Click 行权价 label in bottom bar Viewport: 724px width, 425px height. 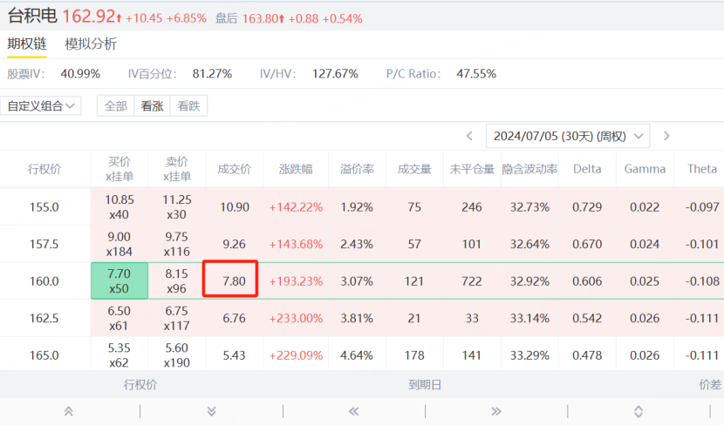click(140, 384)
